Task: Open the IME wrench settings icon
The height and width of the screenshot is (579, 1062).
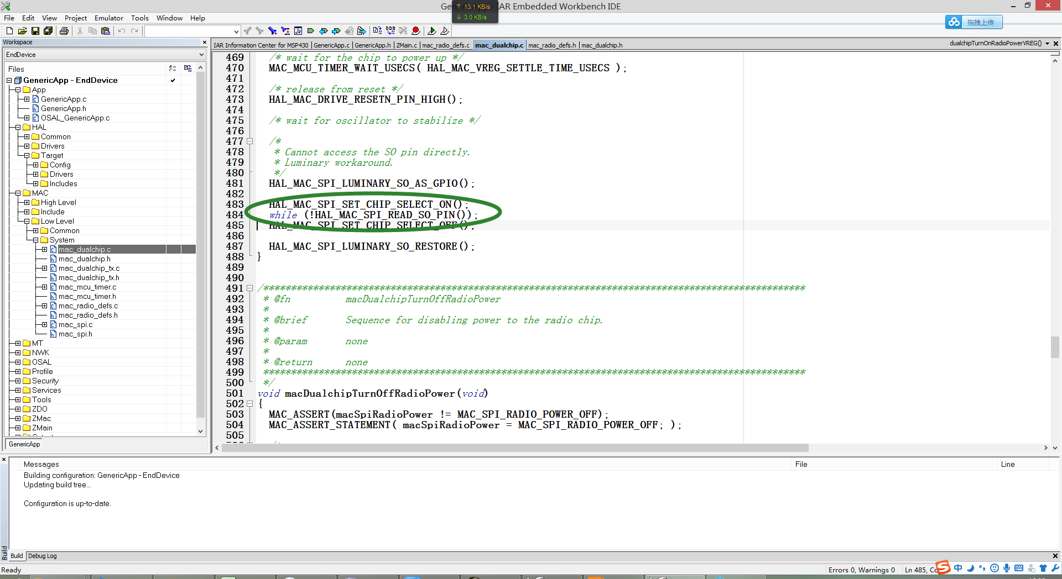Action: pyautogui.click(x=1055, y=568)
